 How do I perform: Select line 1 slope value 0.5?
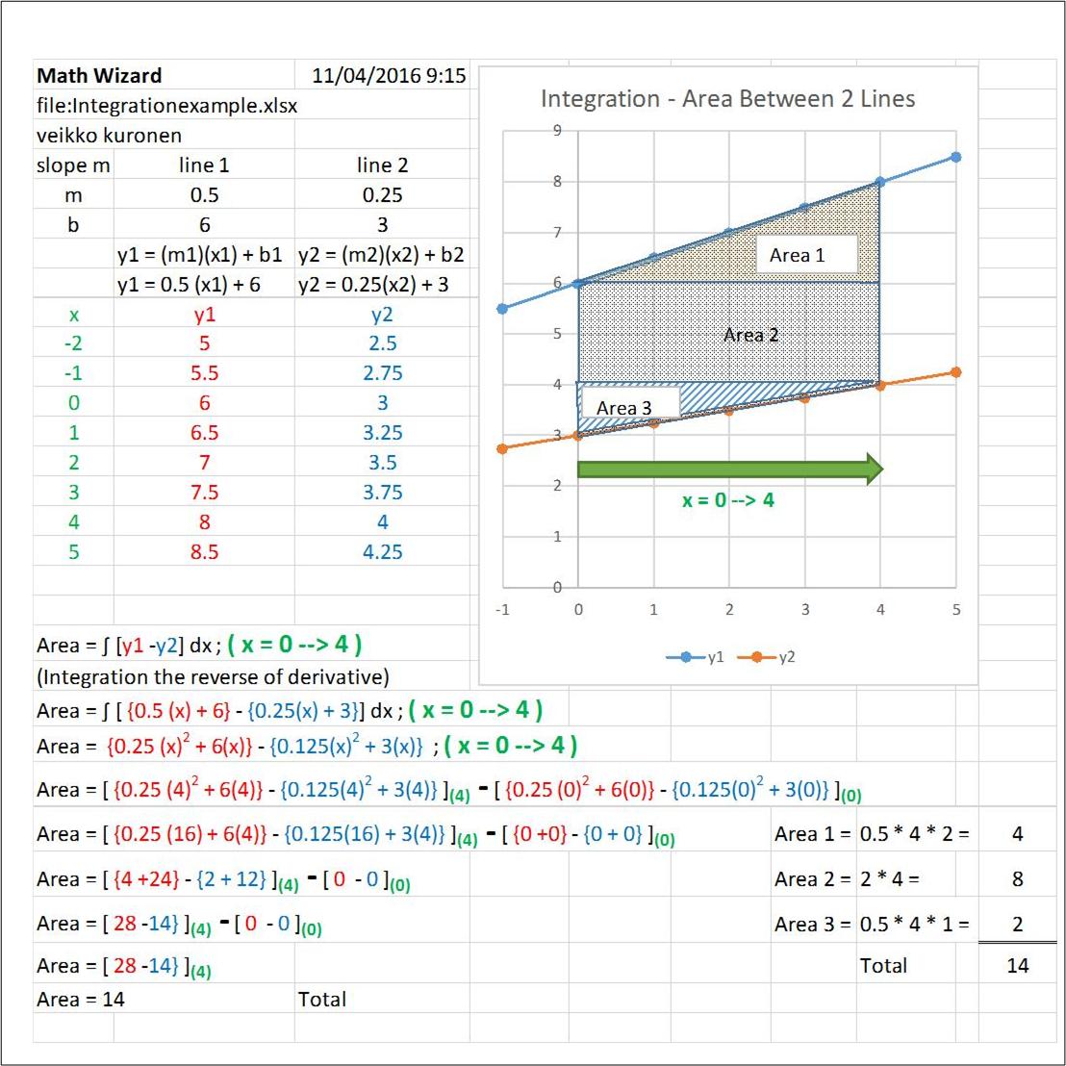pos(204,195)
